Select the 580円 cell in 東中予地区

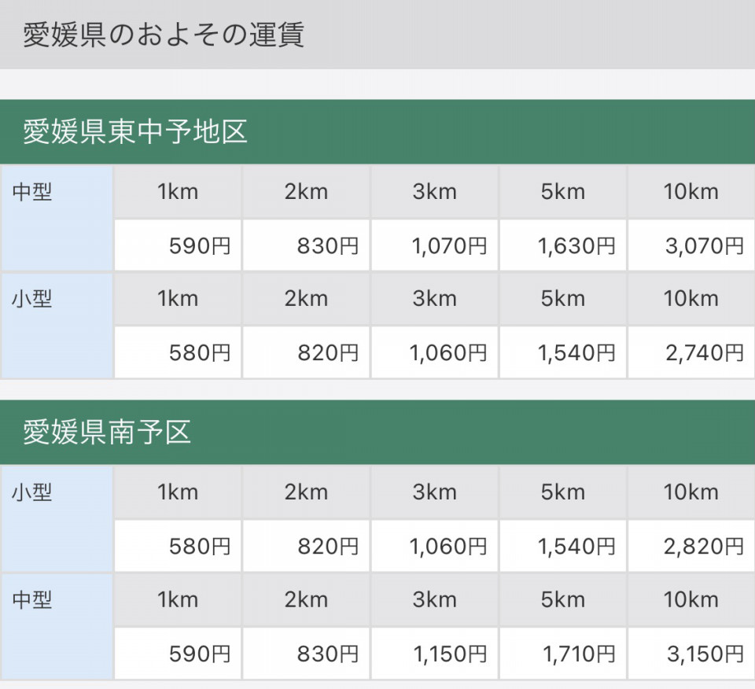[178, 353]
